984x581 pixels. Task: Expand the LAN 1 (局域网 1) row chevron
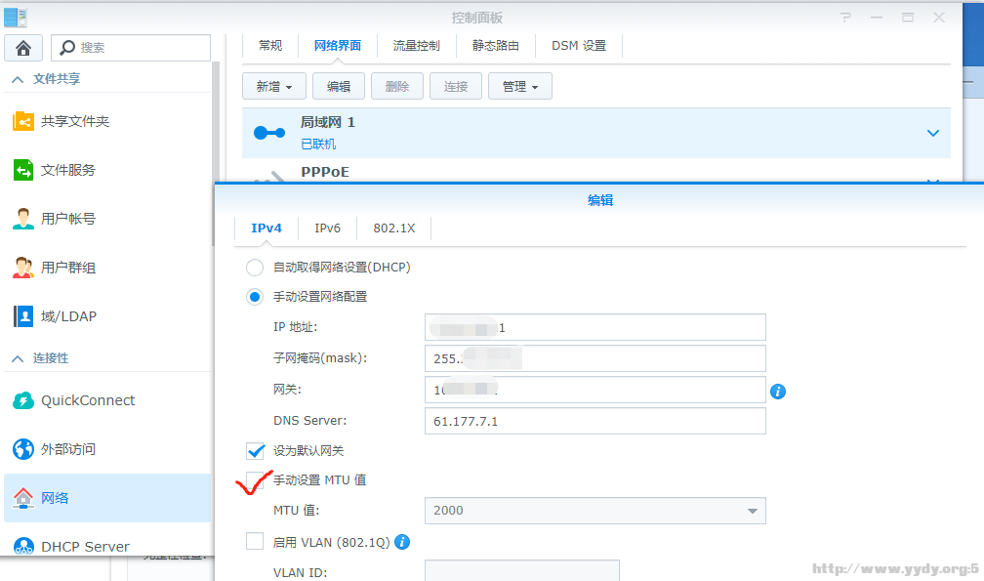tap(933, 133)
